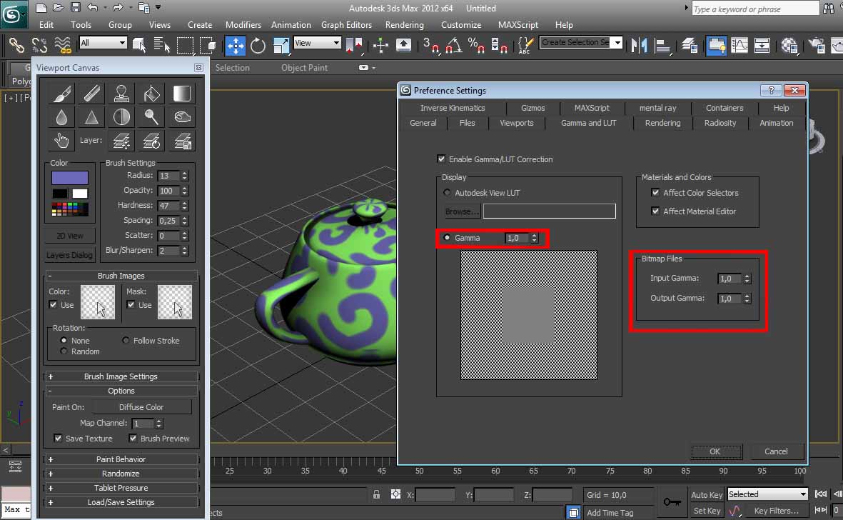This screenshot has width=843, height=520.
Task: Toggle the 3D Snaps icon
Action: [430, 45]
